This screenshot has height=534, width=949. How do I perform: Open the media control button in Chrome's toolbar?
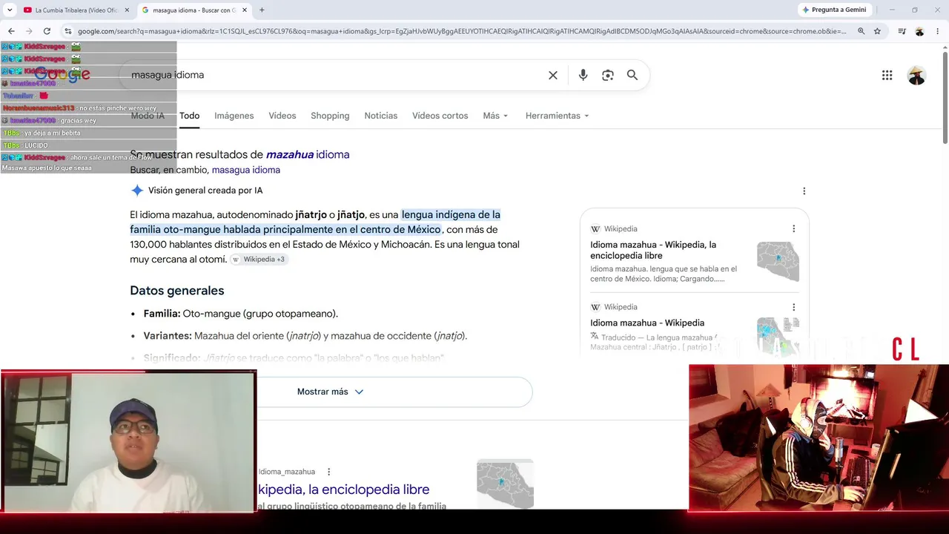coord(902,31)
